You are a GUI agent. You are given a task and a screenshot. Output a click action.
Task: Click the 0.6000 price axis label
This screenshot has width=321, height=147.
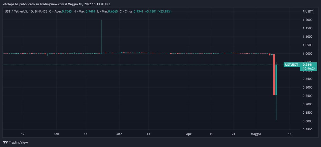pyautogui.click(x=307, y=121)
